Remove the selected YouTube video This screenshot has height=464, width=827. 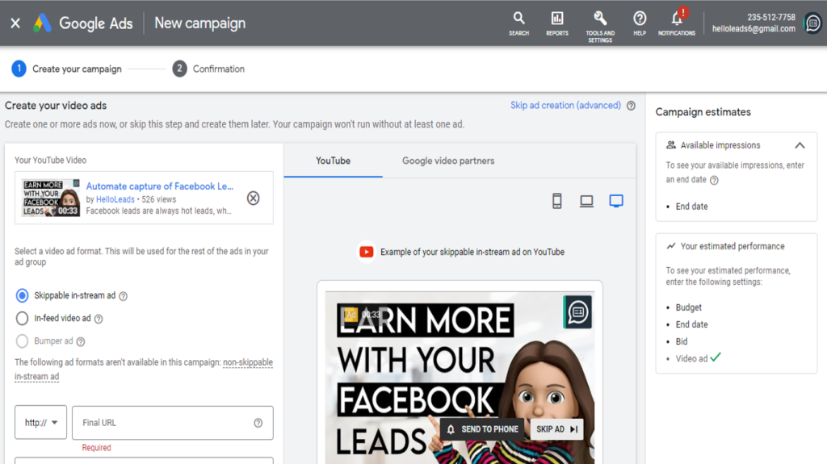253,199
